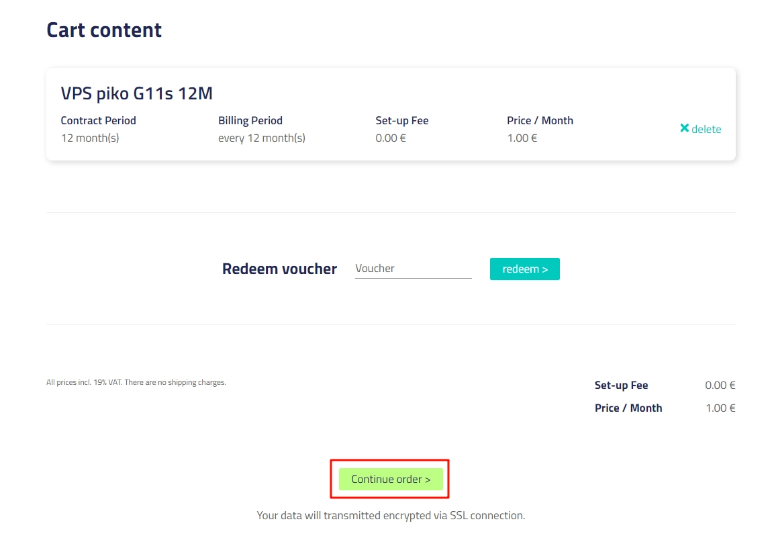772x536 pixels.
Task: Select the VPS piko G11s 12M title
Action: (137, 93)
